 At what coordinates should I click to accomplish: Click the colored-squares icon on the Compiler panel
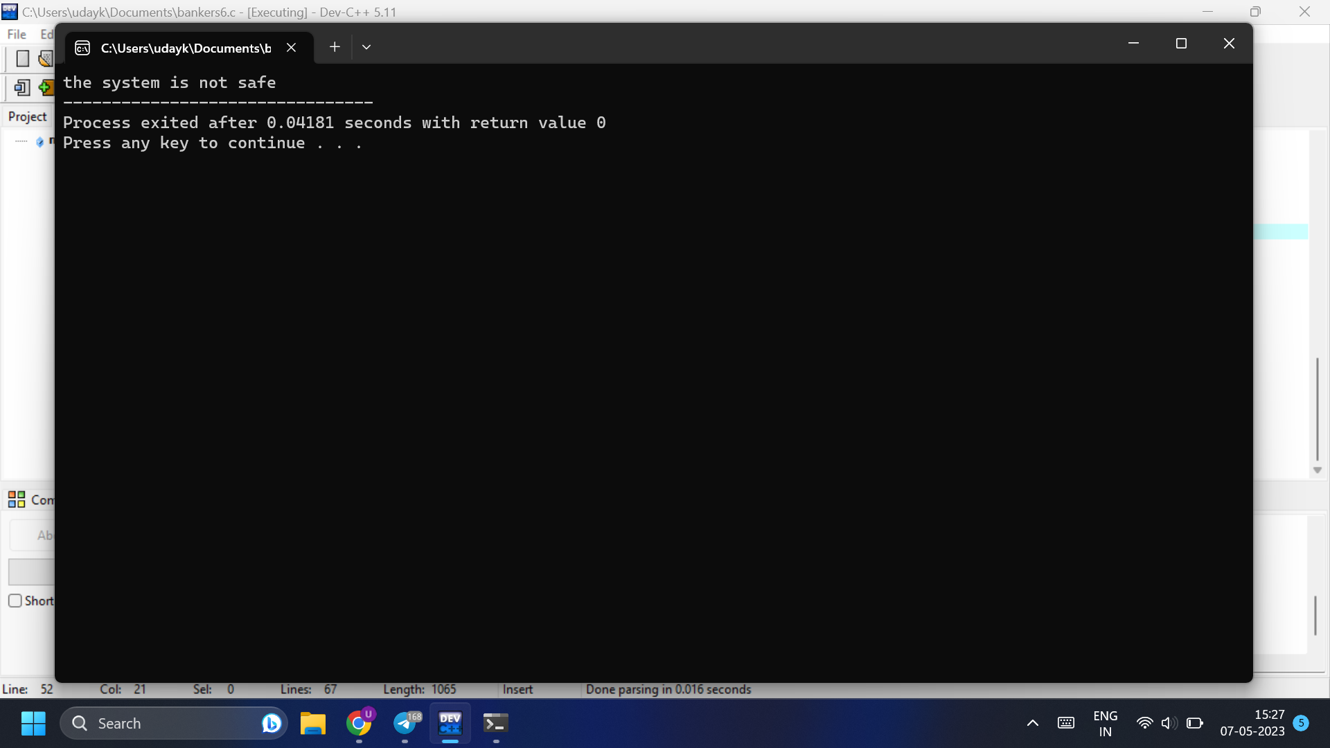click(x=16, y=499)
